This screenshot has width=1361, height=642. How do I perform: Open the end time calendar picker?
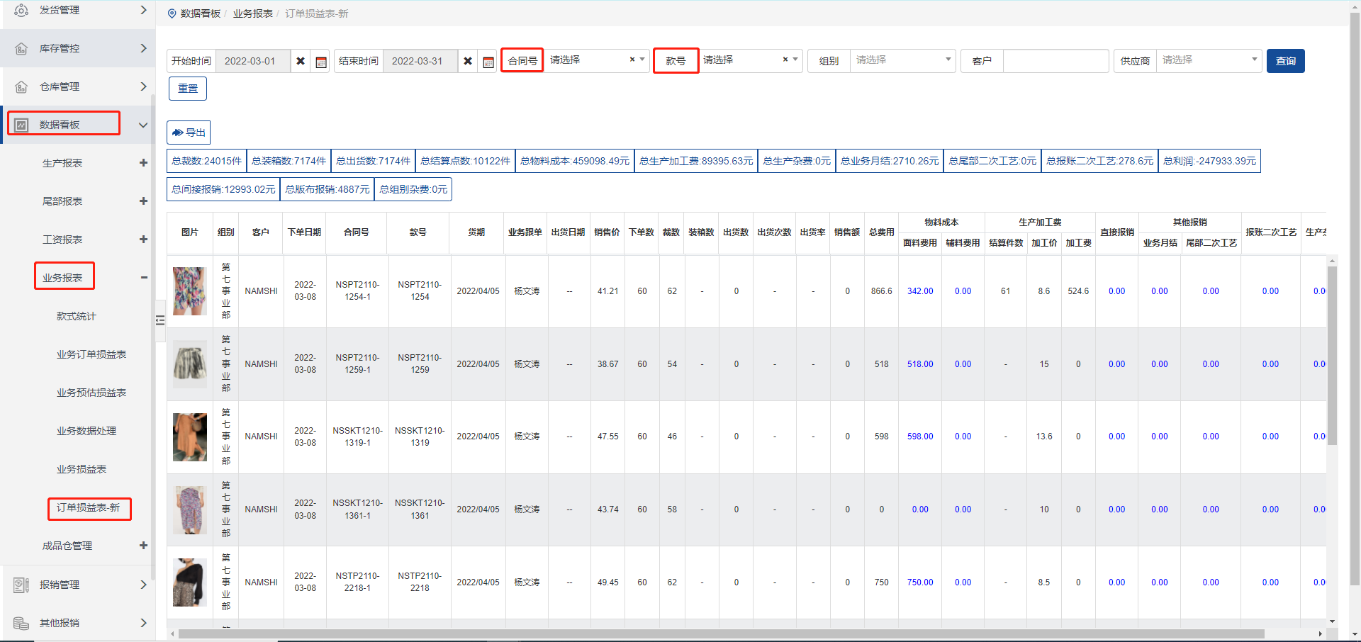[488, 62]
